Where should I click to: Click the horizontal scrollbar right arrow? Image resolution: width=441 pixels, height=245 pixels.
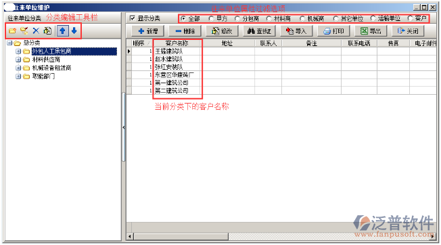[x=433, y=237]
